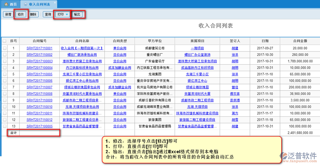Tick the checkbox for row 5

click(x=4, y=74)
